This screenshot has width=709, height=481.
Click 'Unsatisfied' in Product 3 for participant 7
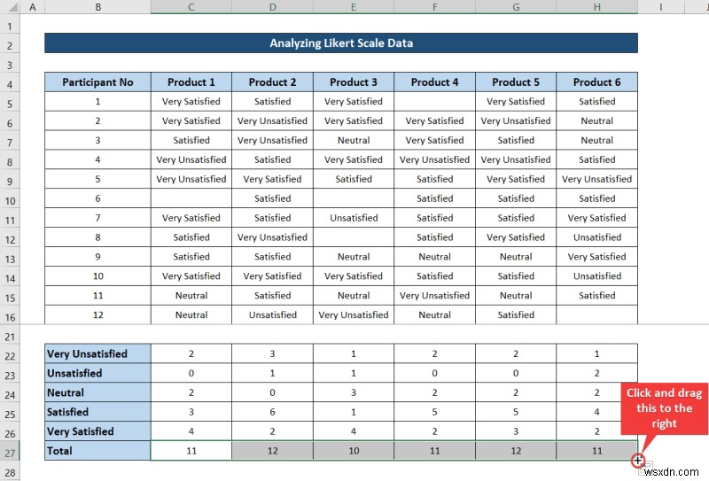coord(354,218)
